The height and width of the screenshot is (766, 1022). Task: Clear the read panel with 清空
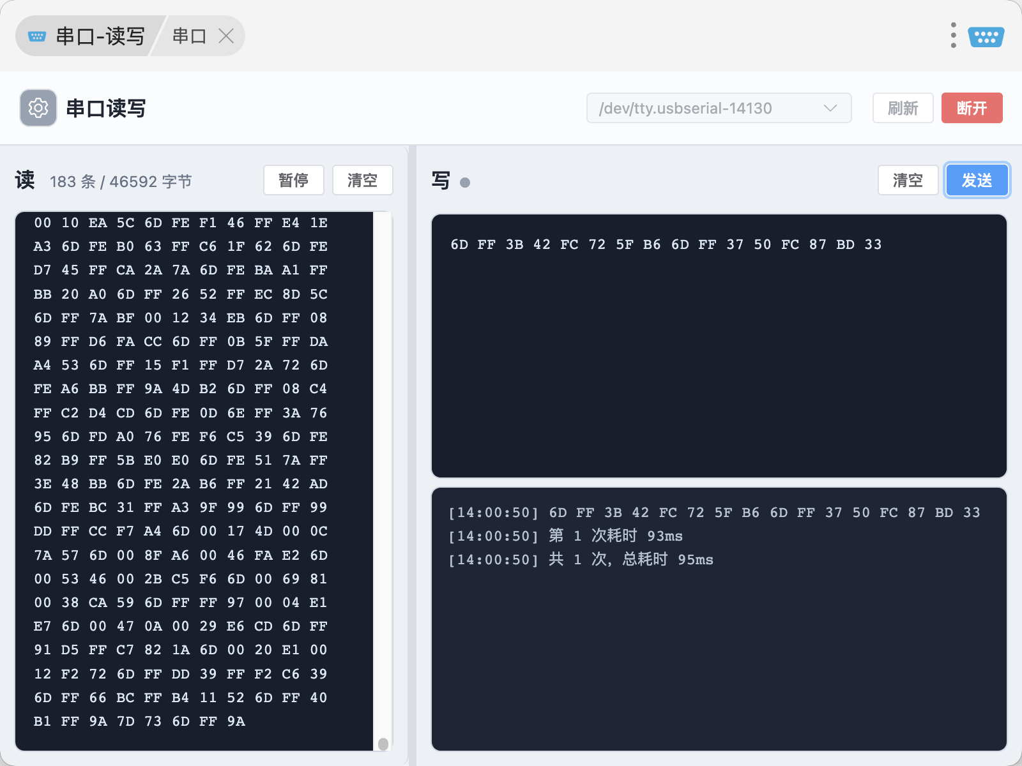(363, 180)
